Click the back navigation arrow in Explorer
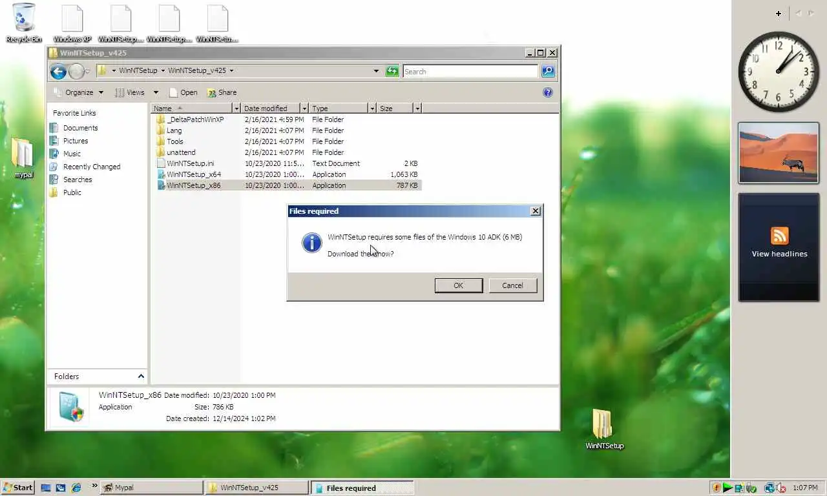This screenshot has height=496, width=827. click(x=58, y=71)
